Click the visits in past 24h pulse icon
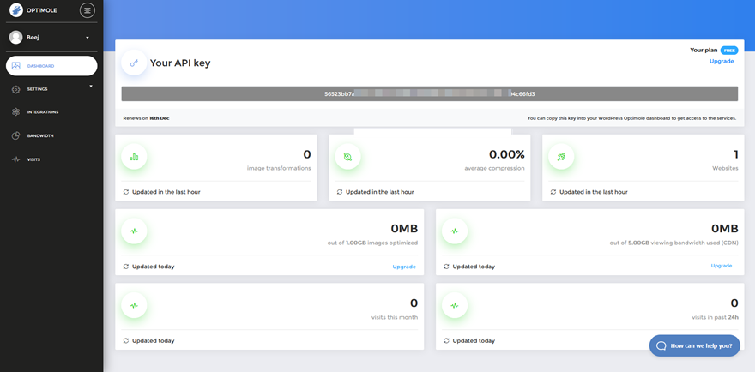This screenshot has height=372, width=755. click(x=455, y=305)
